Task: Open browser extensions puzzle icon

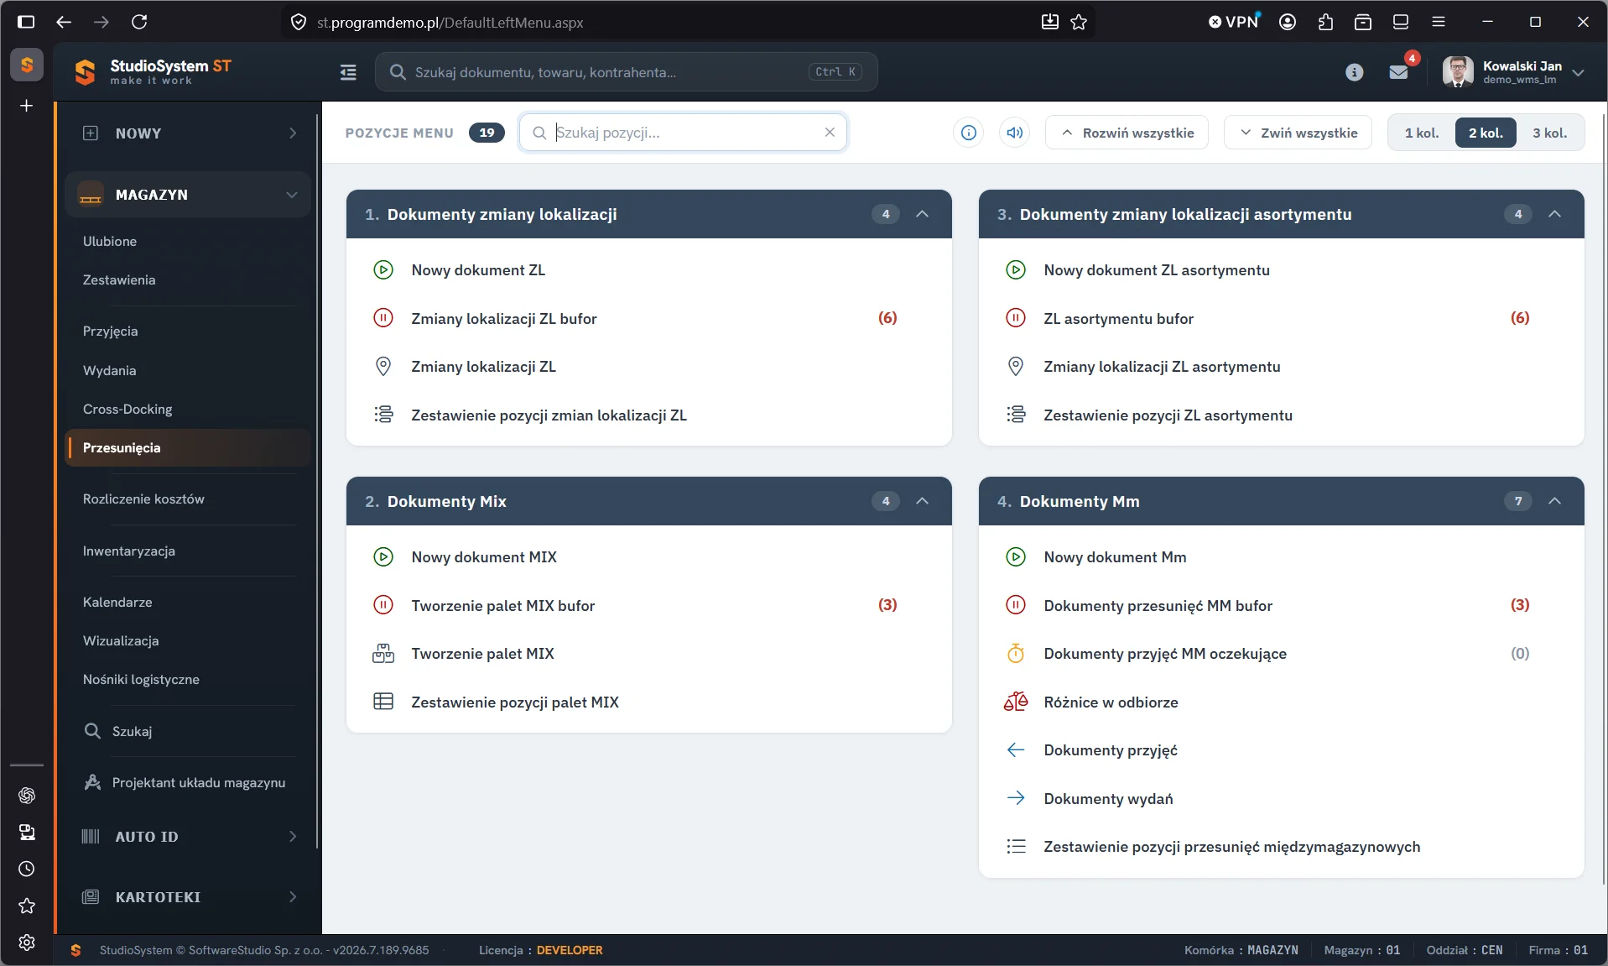Action: pos(1325,22)
